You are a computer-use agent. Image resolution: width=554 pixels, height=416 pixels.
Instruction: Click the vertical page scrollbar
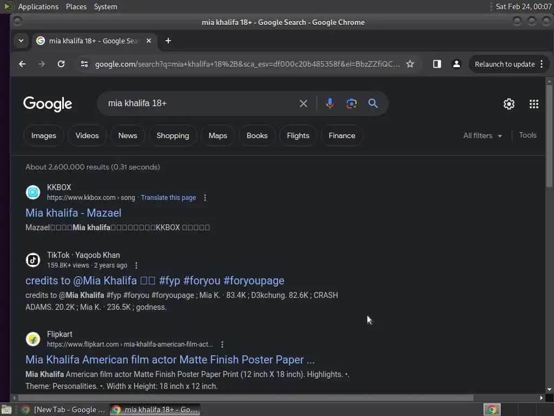[549, 136]
